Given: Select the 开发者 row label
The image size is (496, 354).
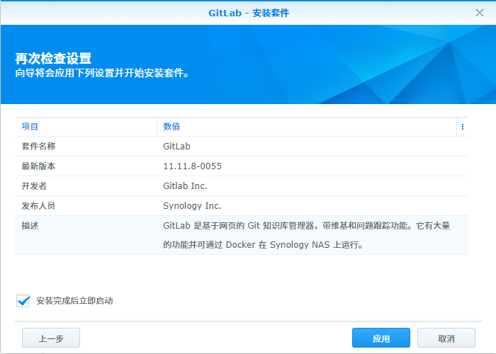Looking at the screenshot, I should coord(34,186).
